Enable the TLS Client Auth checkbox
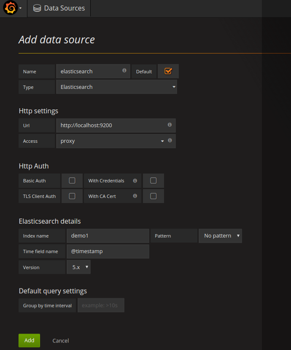Screen dimensions: 291x350 point(72,196)
